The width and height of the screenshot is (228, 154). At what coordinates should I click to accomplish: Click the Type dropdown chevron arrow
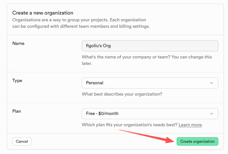pos(212,83)
